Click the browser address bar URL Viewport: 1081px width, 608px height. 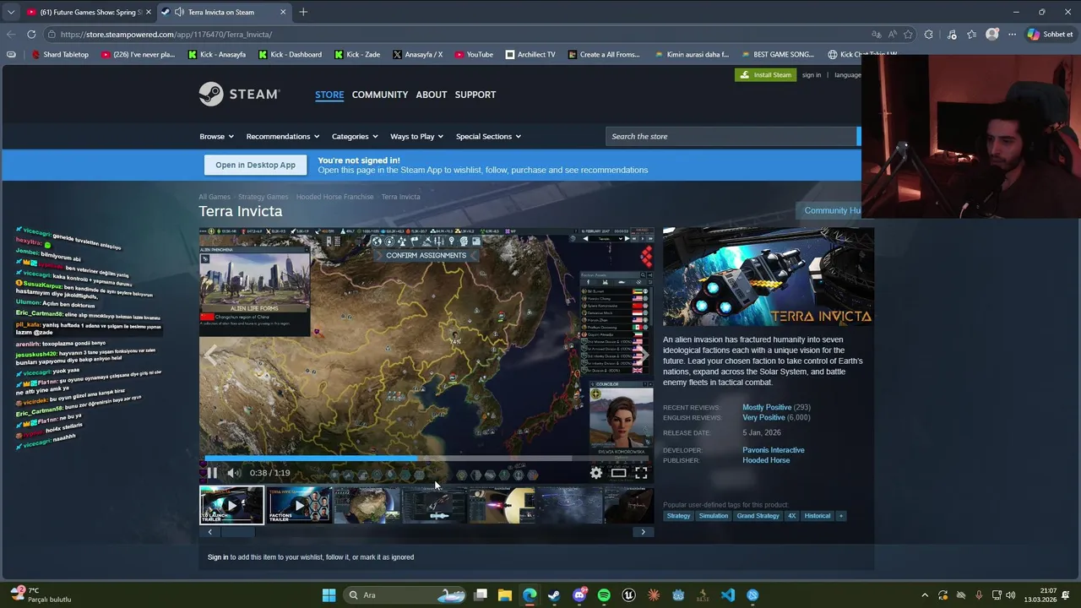click(x=166, y=35)
